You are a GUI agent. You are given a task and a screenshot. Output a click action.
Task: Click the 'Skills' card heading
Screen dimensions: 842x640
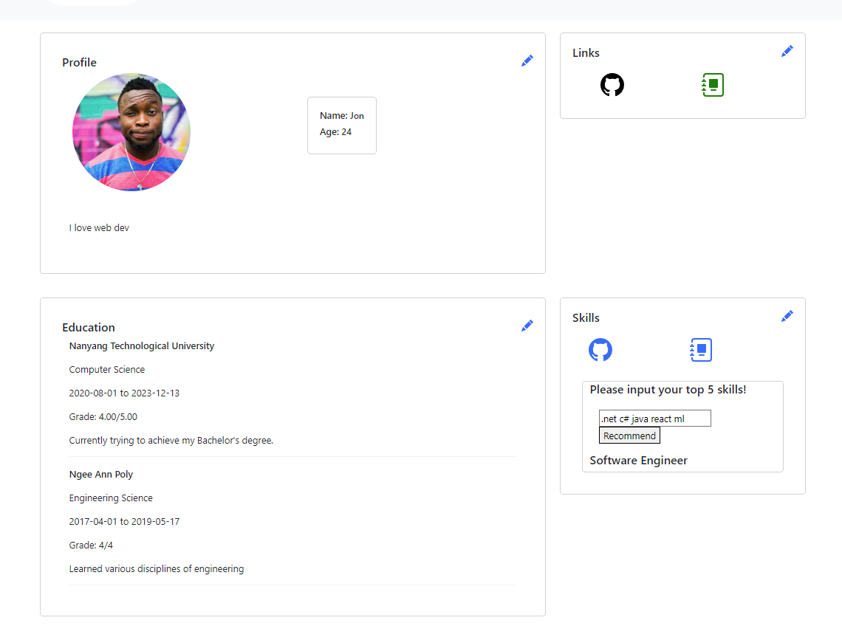[586, 317]
